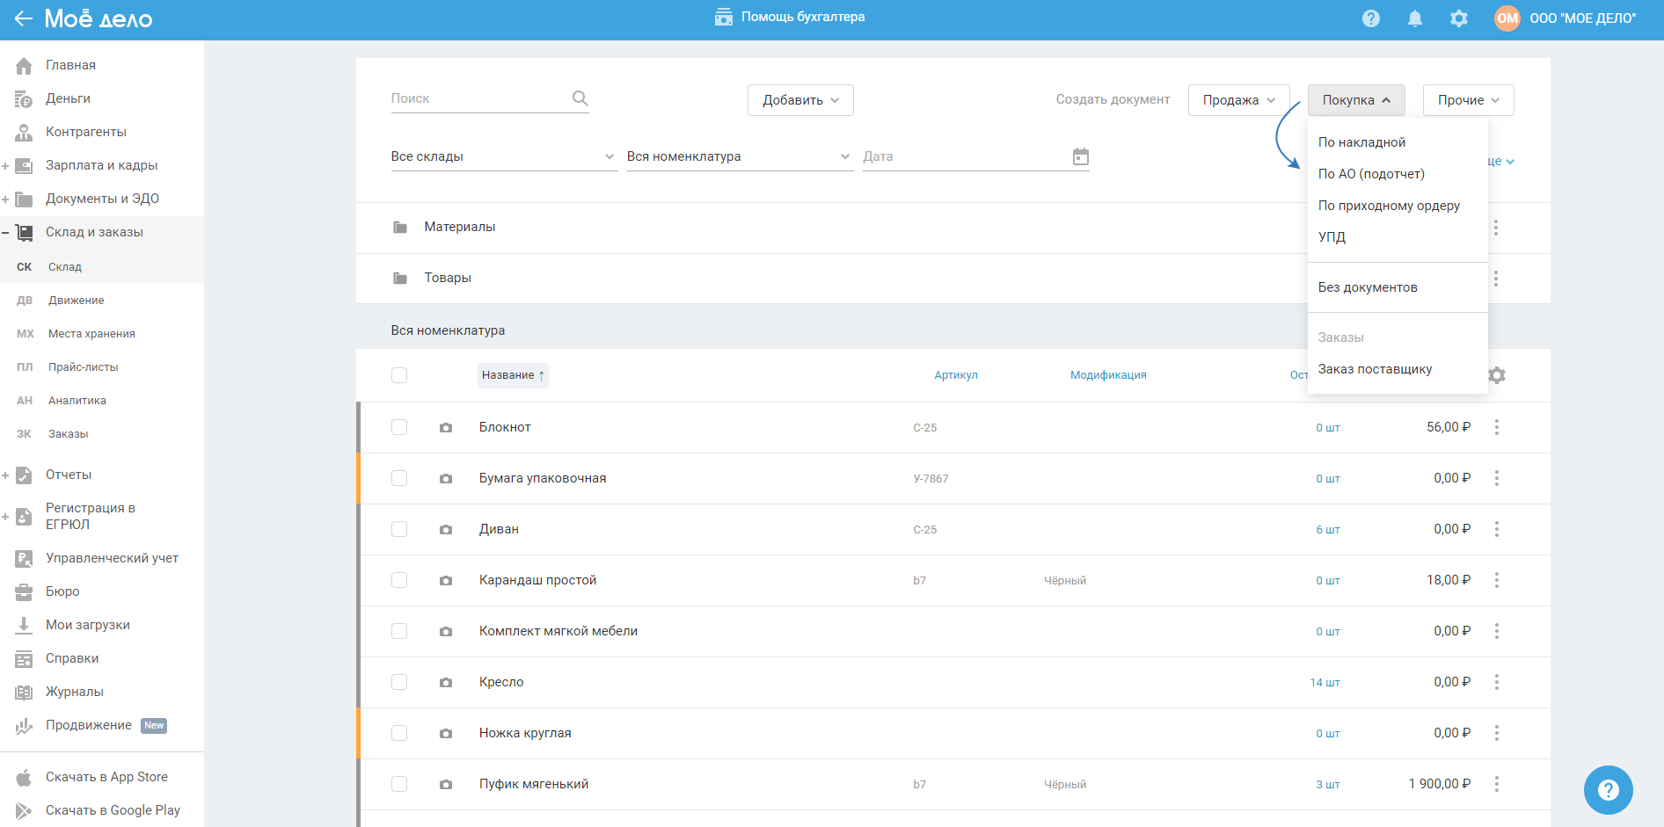Expand the Все склады dropdown
The image size is (1664, 827).
tap(503, 156)
